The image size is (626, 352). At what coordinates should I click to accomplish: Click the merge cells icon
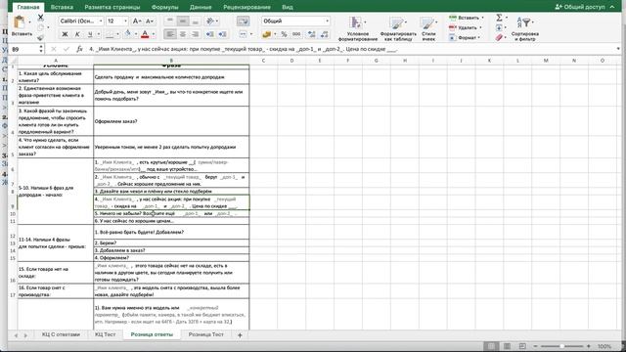244,34
